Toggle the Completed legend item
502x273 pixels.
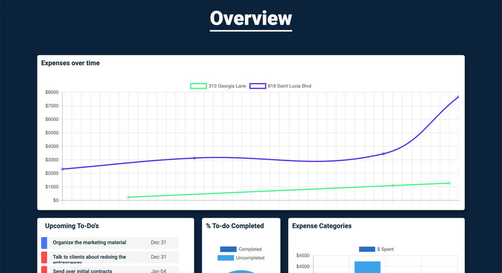[x=241, y=250]
